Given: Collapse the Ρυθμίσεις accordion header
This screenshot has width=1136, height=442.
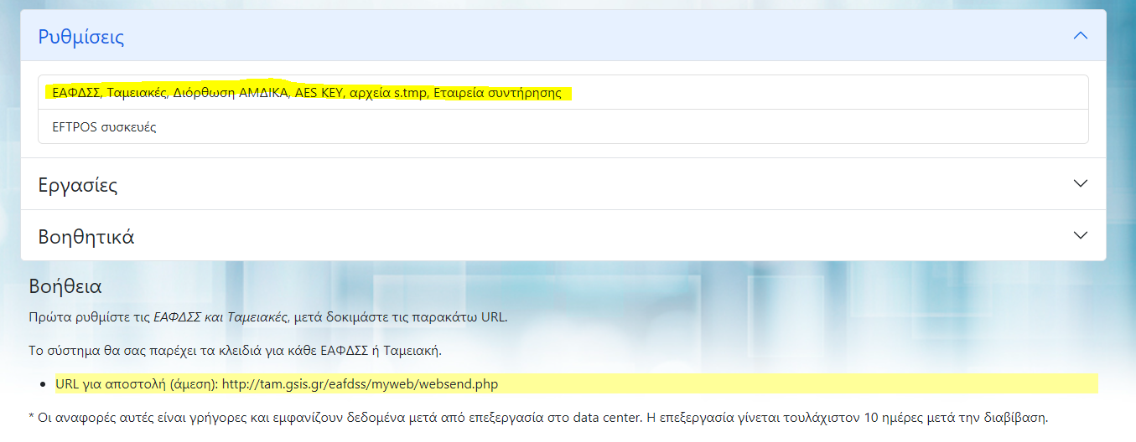Looking at the screenshot, I should [x=563, y=36].
